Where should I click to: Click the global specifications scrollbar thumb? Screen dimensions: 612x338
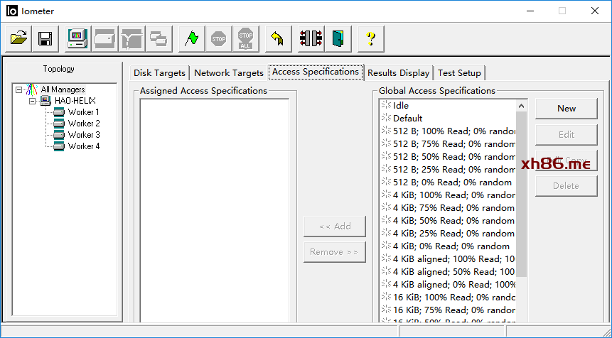click(522, 194)
